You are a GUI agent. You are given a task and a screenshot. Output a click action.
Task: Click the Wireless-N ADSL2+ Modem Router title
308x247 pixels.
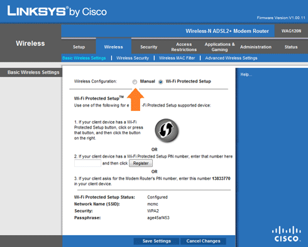227,31
